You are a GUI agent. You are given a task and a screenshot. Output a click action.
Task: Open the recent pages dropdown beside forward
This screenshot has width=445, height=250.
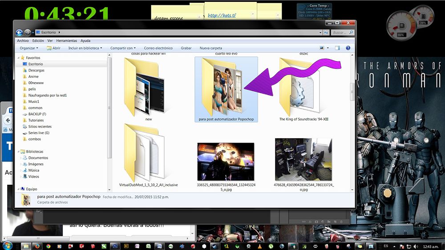(33, 32)
